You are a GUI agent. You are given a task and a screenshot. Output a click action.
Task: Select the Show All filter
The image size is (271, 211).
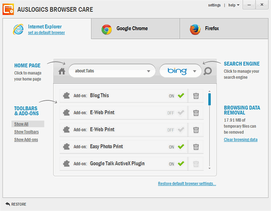coord(21,124)
